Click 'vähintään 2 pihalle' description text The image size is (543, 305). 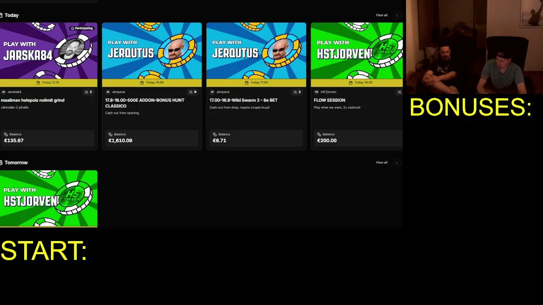pos(15,108)
